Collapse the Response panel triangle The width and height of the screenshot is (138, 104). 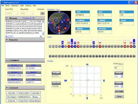tap(7, 40)
